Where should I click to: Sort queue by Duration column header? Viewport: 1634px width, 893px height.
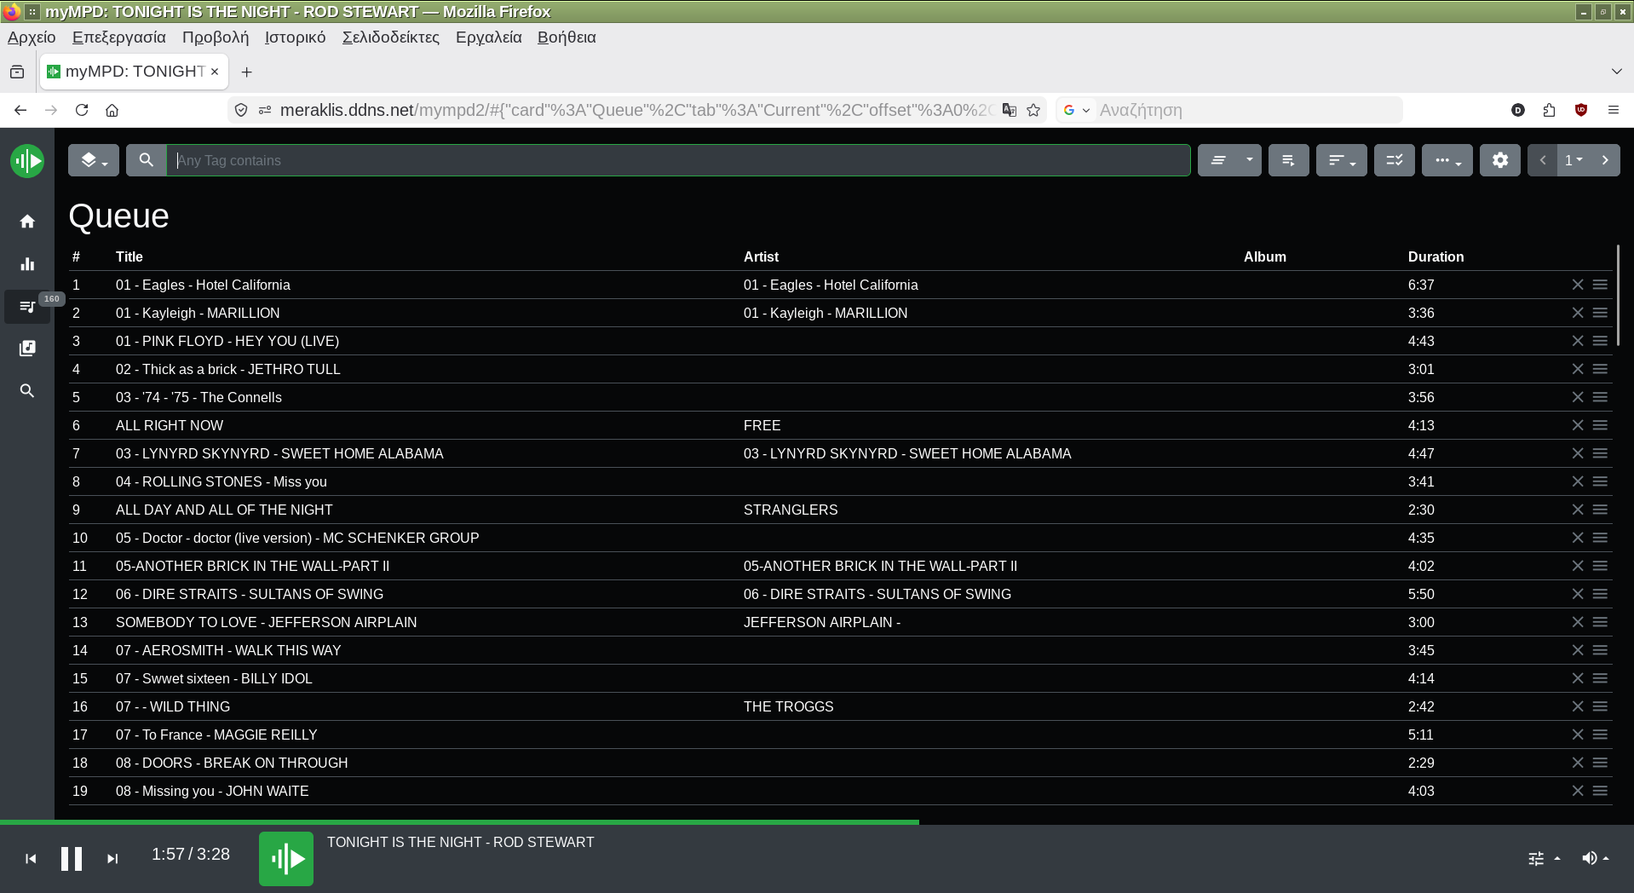pyautogui.click(x=1436, y=256)
